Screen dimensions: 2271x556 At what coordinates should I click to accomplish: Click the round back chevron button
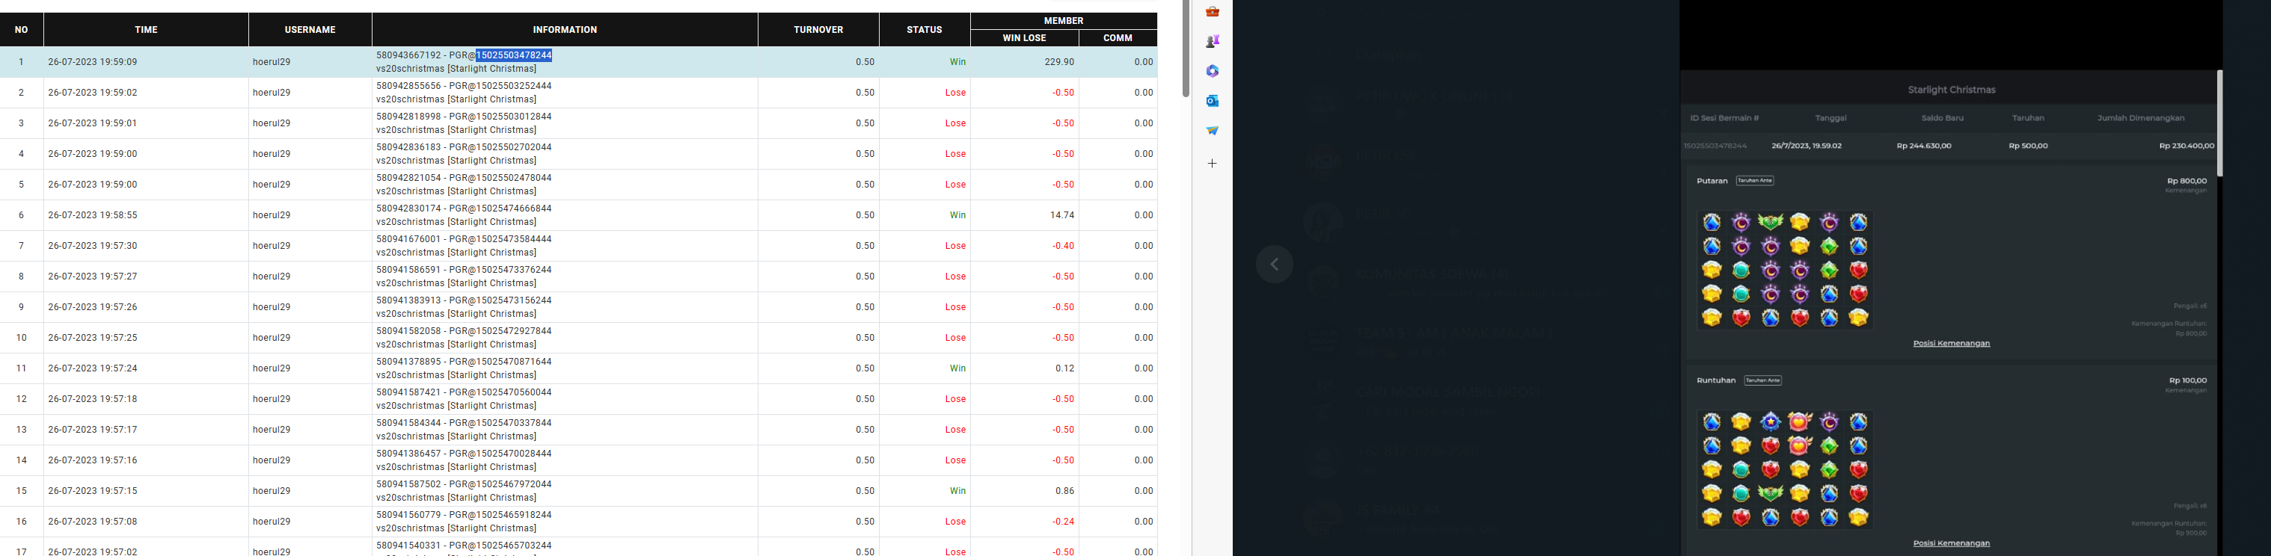(x=1274, y=265)
